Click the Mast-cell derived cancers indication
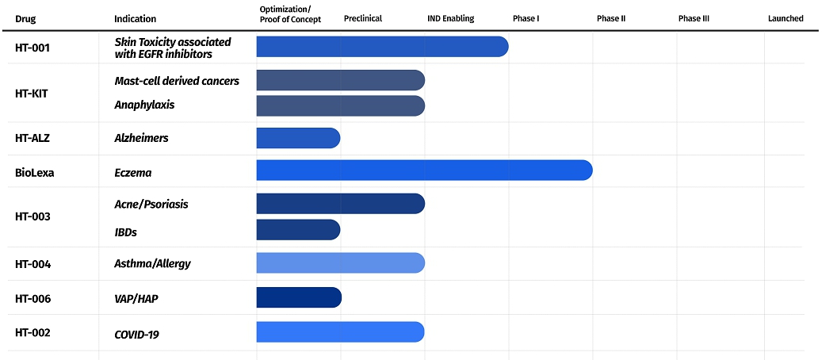The height and width of the screenshot is (360, 822). (177, 81)
